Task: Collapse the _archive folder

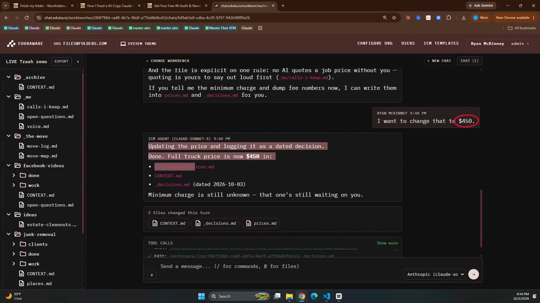Action: pyautogui.click(x=8, y=77)
